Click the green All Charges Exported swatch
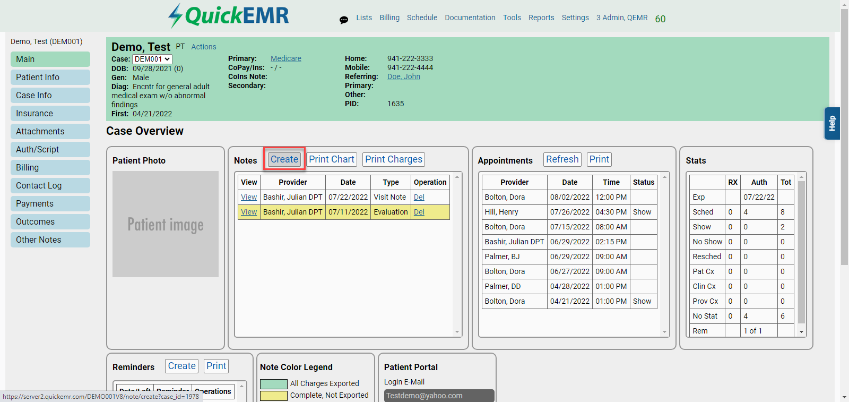849x402 pixels. coord(274,384)
